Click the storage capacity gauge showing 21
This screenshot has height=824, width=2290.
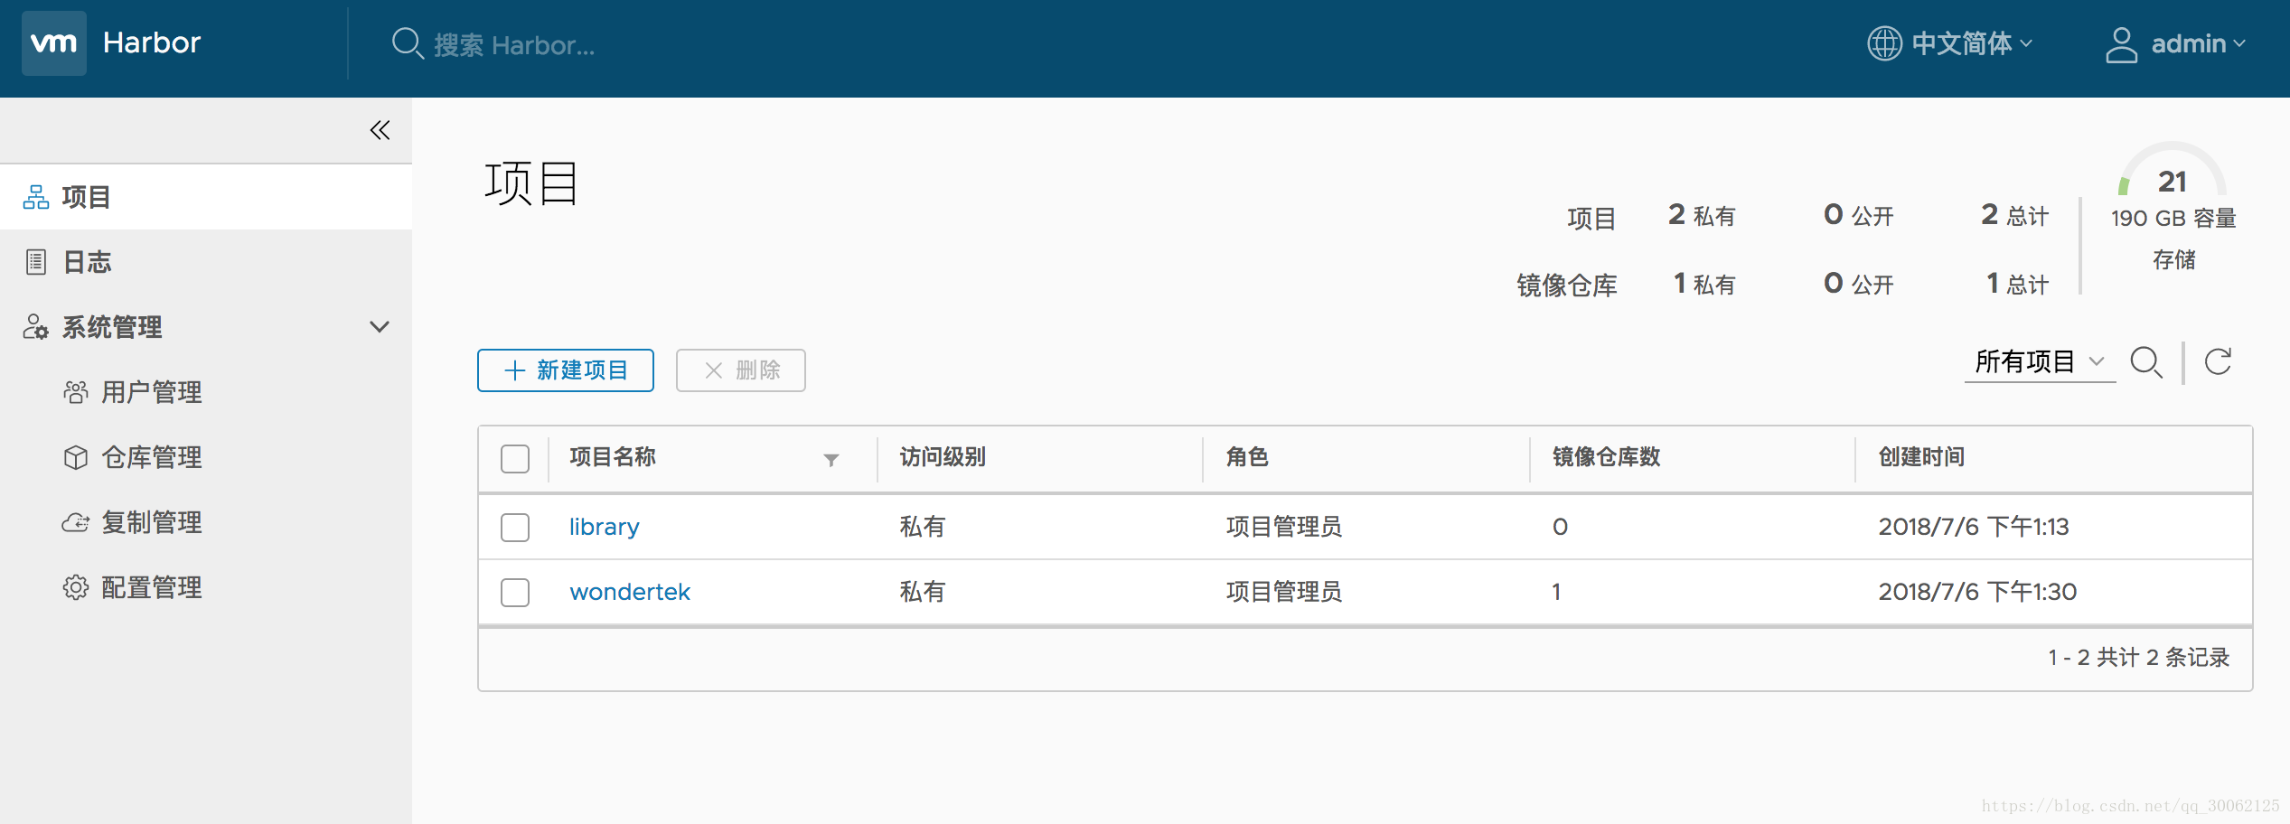click(2173, 169)
